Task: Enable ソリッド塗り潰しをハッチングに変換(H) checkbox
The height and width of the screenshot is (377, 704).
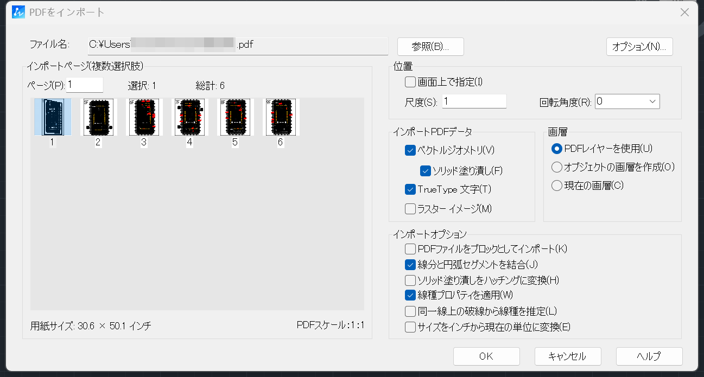Action: click(410, 280)
